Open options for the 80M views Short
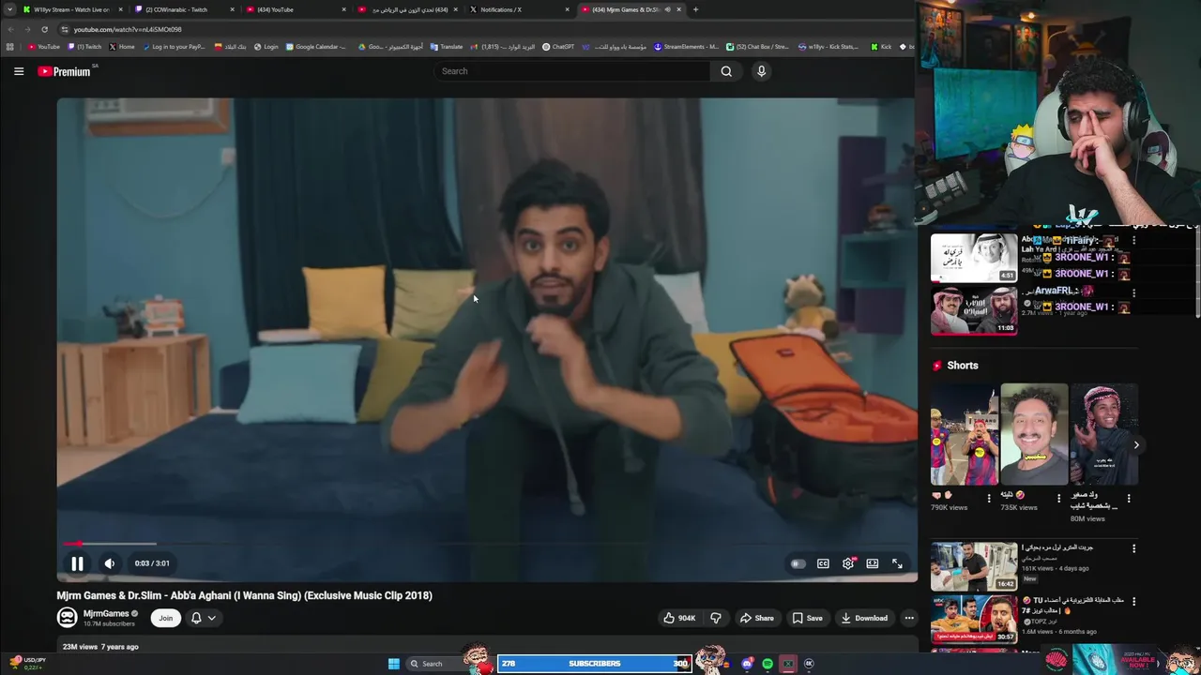This screenshot has height=675, width=1201. [x=1129, y=498]
